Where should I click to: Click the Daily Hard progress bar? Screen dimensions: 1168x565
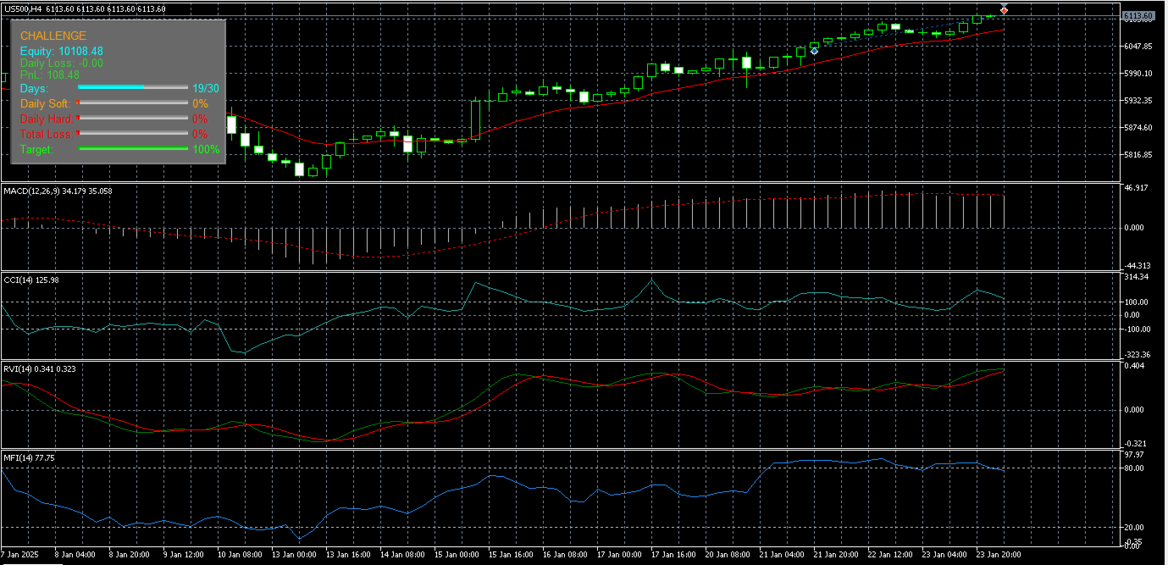point(133,118)
